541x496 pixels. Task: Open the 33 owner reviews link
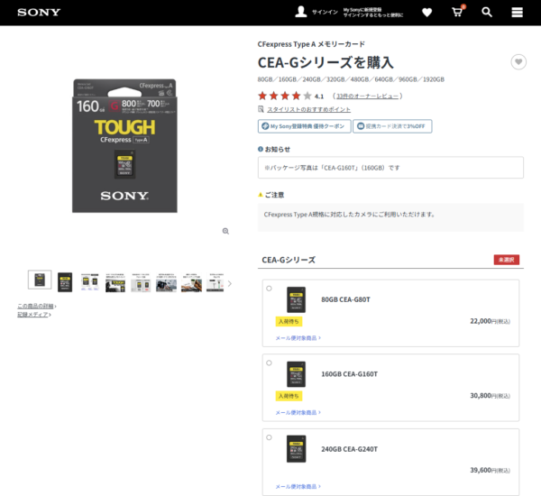368,96
